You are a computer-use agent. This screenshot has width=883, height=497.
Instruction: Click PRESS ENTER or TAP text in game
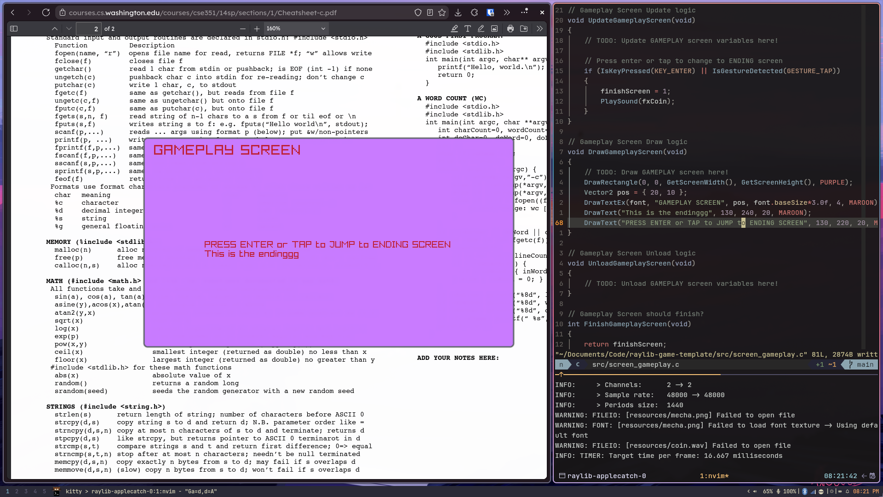click(x=327, y=244)
